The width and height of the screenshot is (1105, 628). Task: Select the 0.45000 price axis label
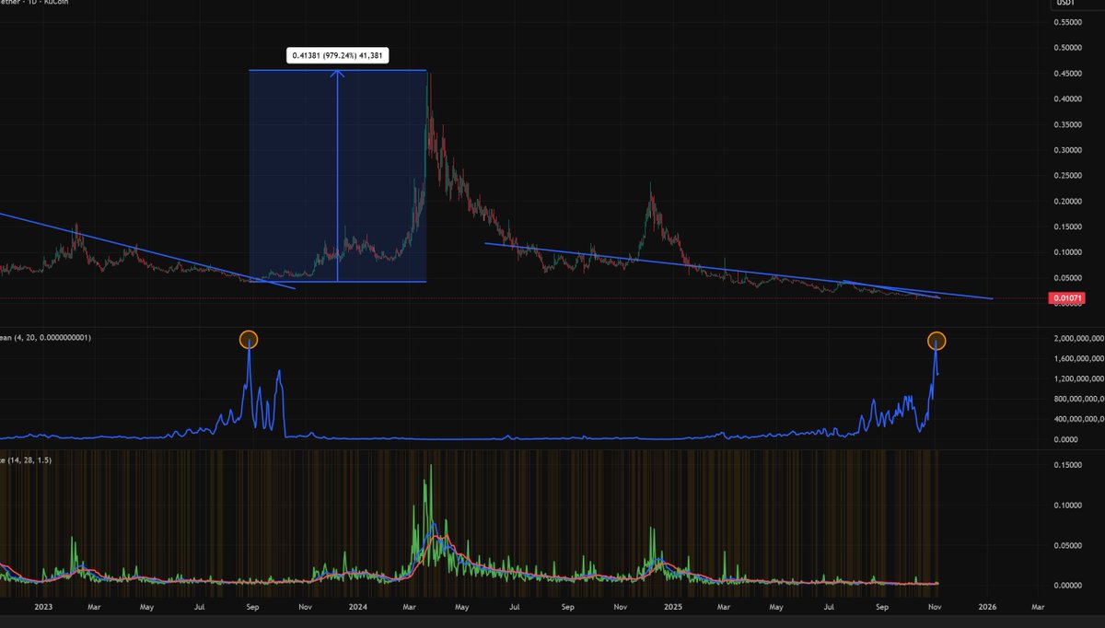1068,73
